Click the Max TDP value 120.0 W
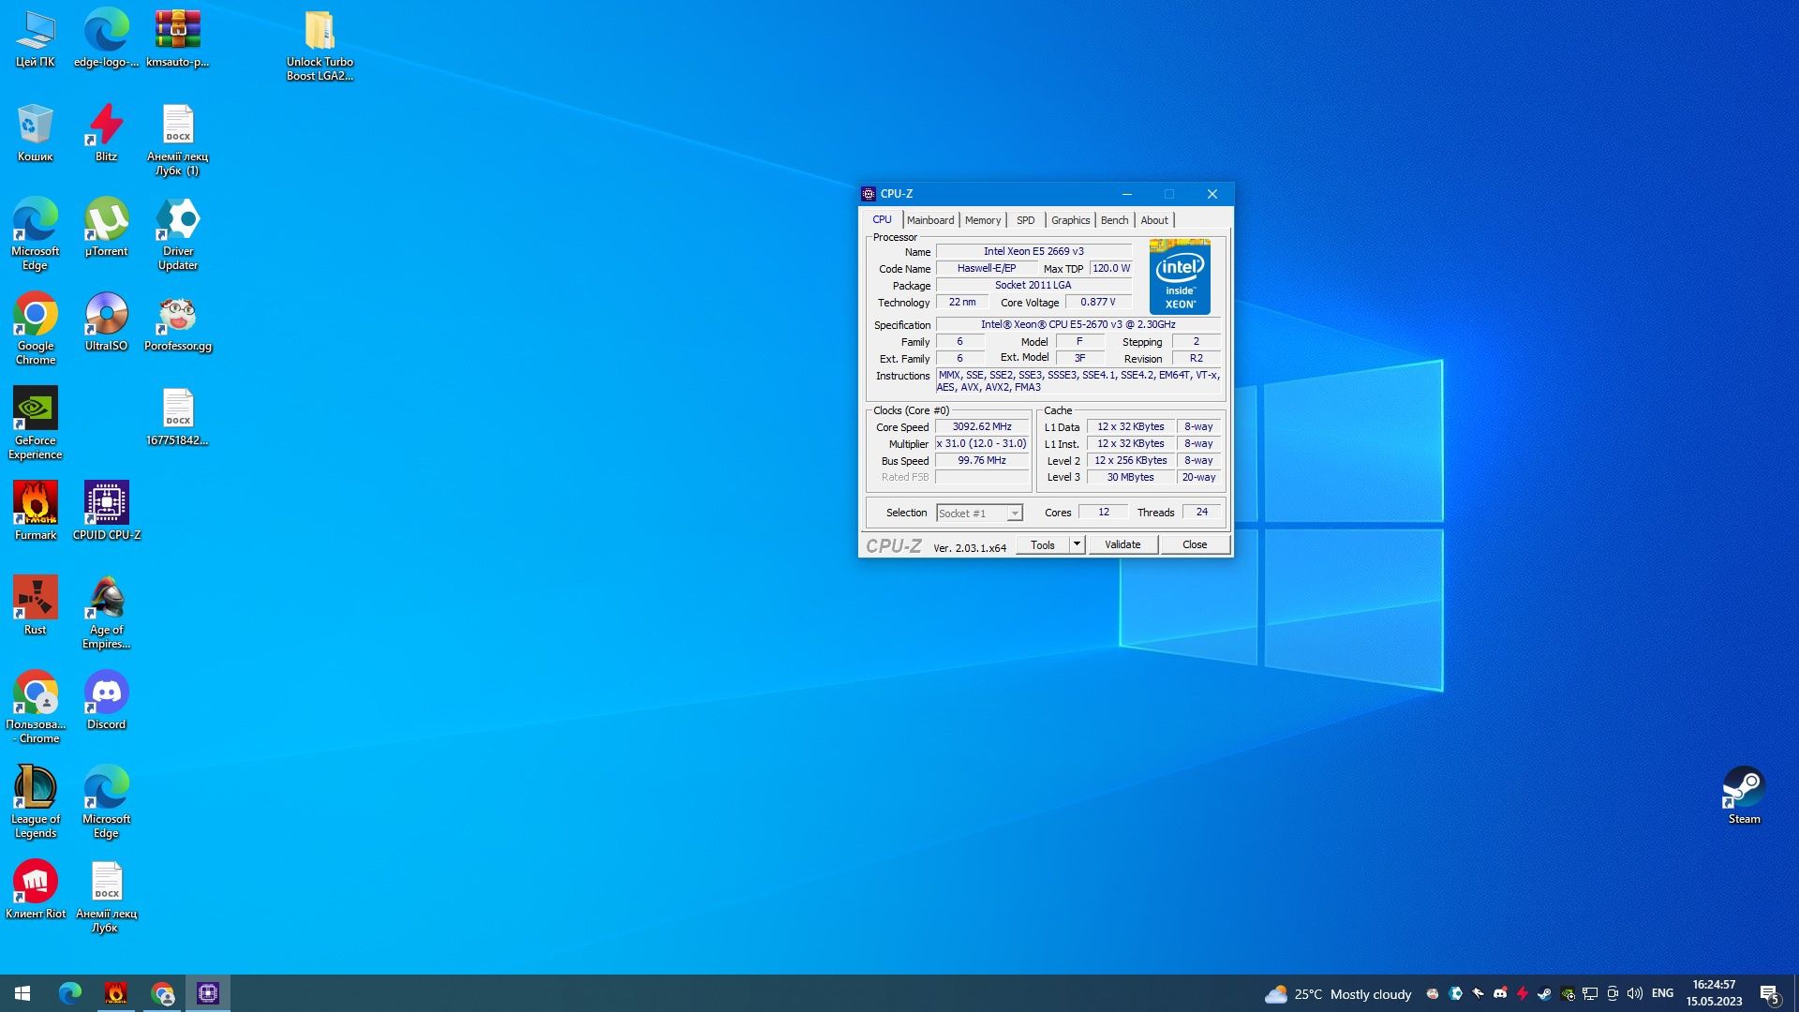 pyautogui.click(x=1111, y=268)
